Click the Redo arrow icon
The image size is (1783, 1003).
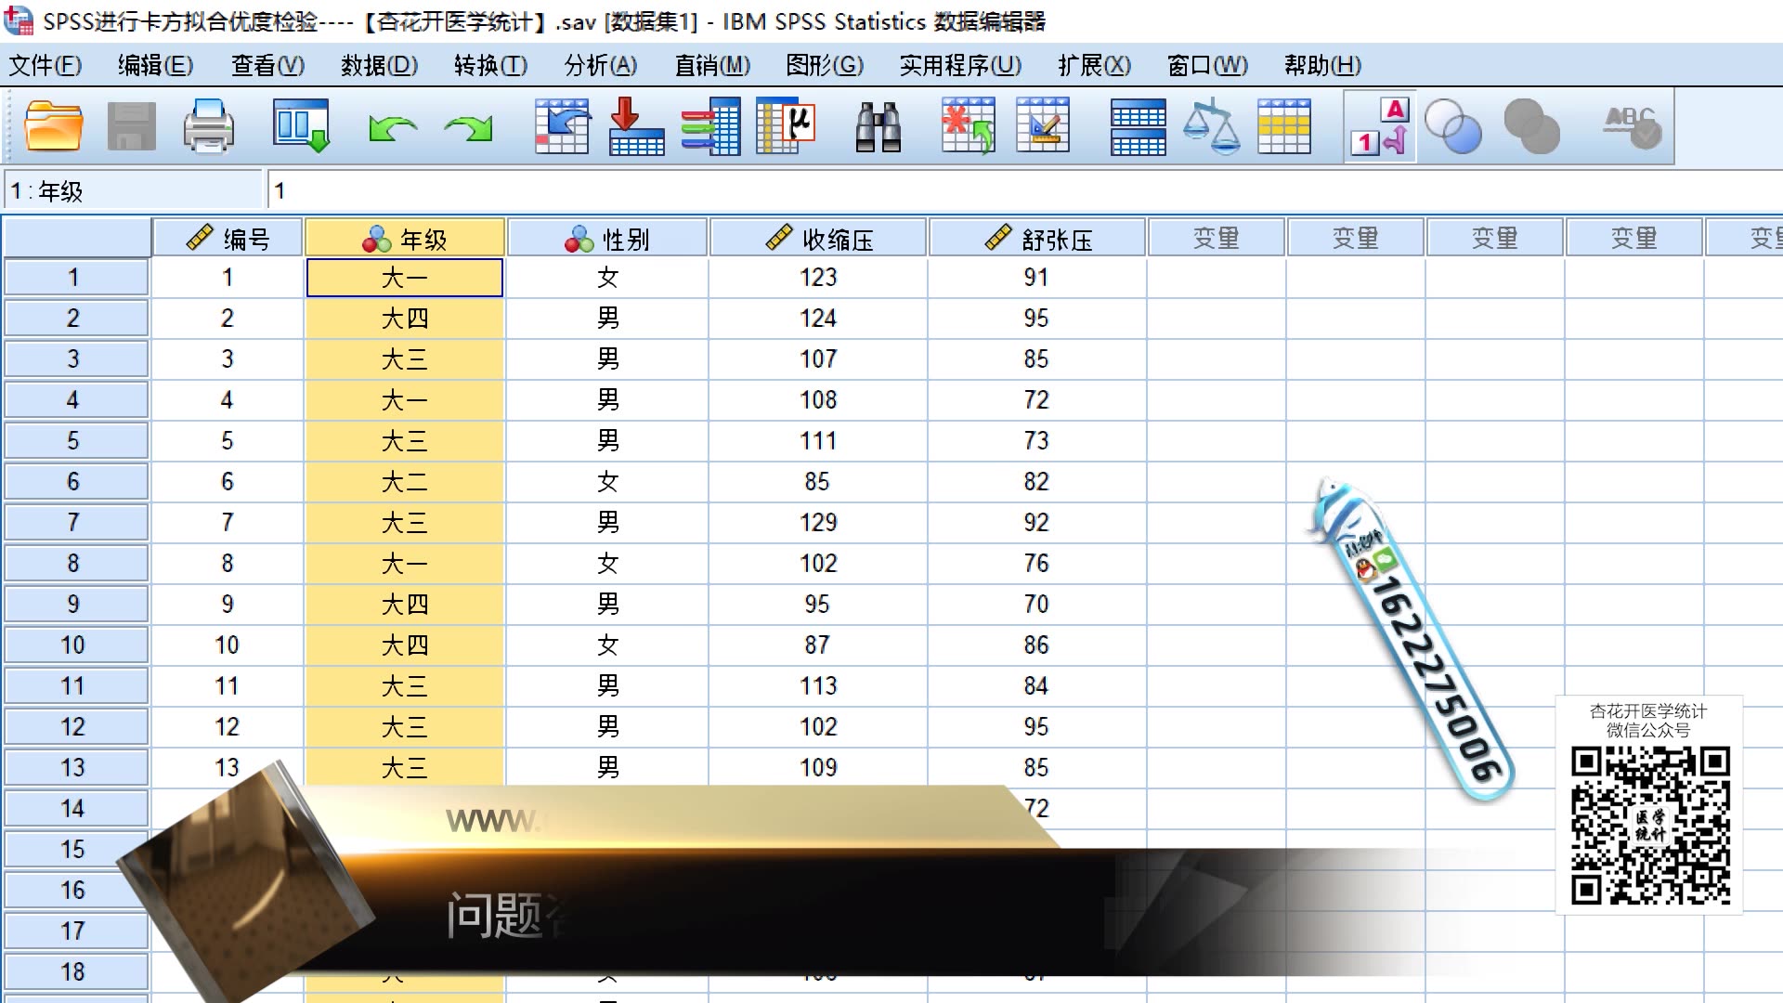click(x=468, y=127)
